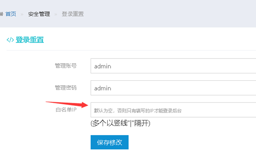The height and width of the screenshot is (166, 256).
Task: Click the red arrow annotation
Action: 67,104
